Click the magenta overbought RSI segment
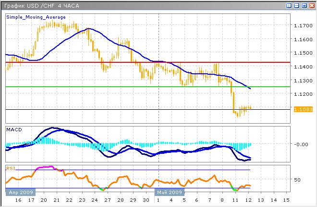The height and width of the screenshot is (207, 317). pyautogui.click(x=46, y=167)
